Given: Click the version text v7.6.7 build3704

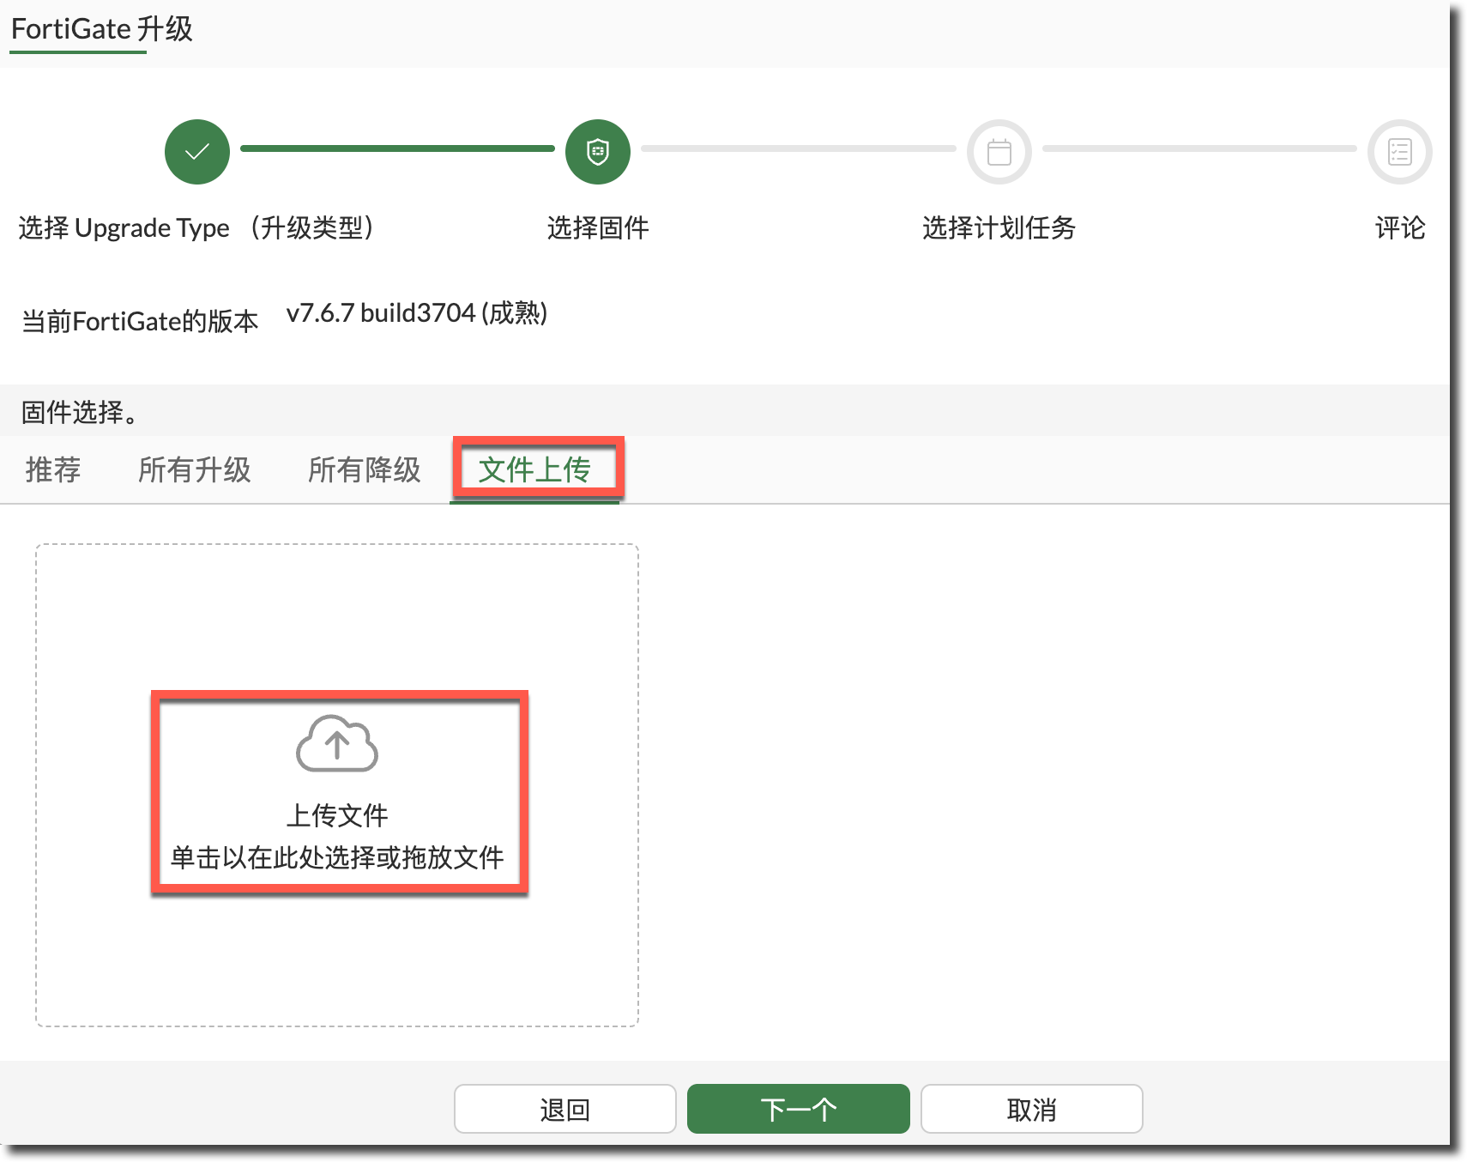Looking at the screenshot, I should [417, 313].
